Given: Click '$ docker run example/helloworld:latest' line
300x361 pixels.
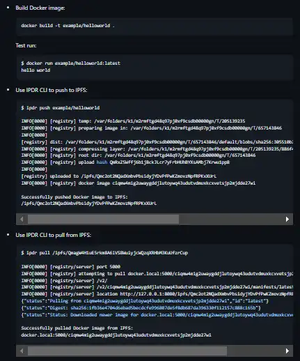Looking at the screenshot, I should pyautogui.click(x=71, y=63).
